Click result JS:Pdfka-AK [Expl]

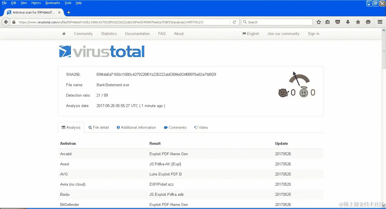pyautogui.click(x=165, y=164)
